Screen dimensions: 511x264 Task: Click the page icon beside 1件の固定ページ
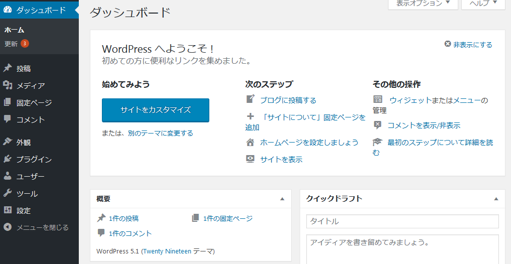tap(195, 218)
